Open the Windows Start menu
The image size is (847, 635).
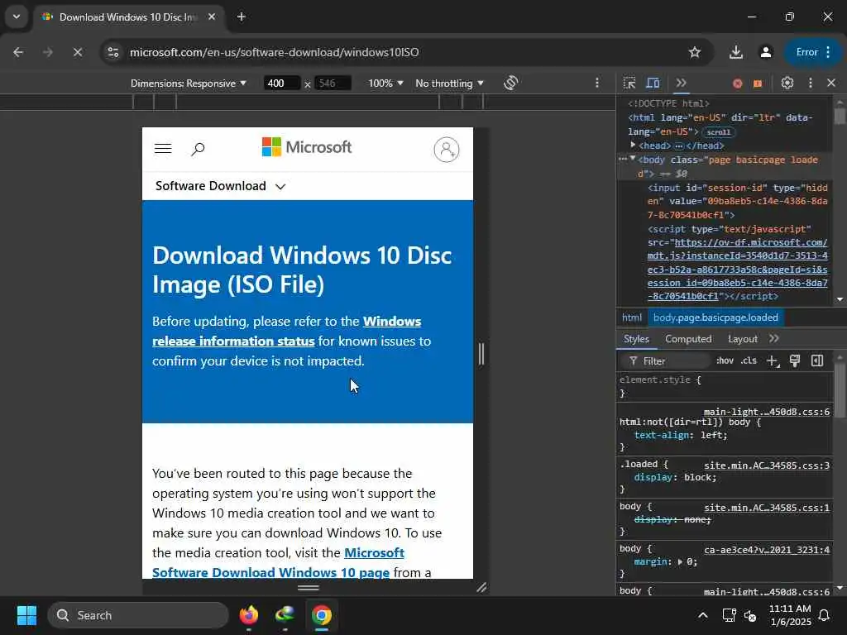click(26, 615)
